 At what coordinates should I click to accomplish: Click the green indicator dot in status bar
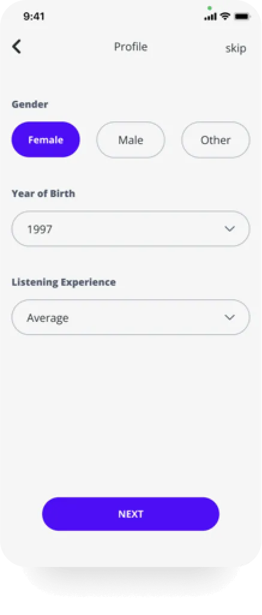pos(209,8)
